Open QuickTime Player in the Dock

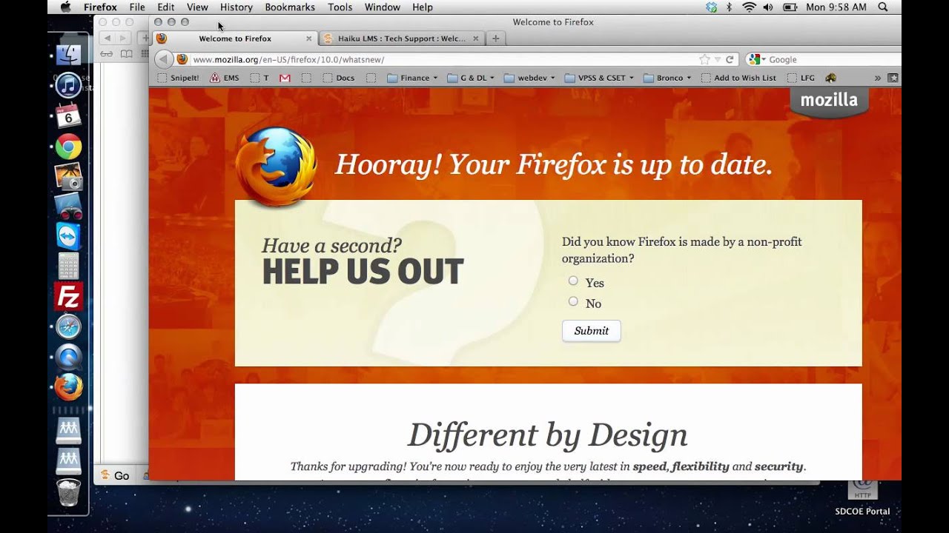[68, 357]
